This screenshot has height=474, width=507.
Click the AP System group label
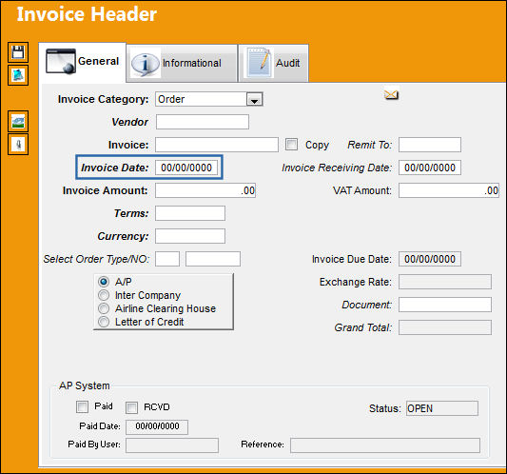[85, 385]
